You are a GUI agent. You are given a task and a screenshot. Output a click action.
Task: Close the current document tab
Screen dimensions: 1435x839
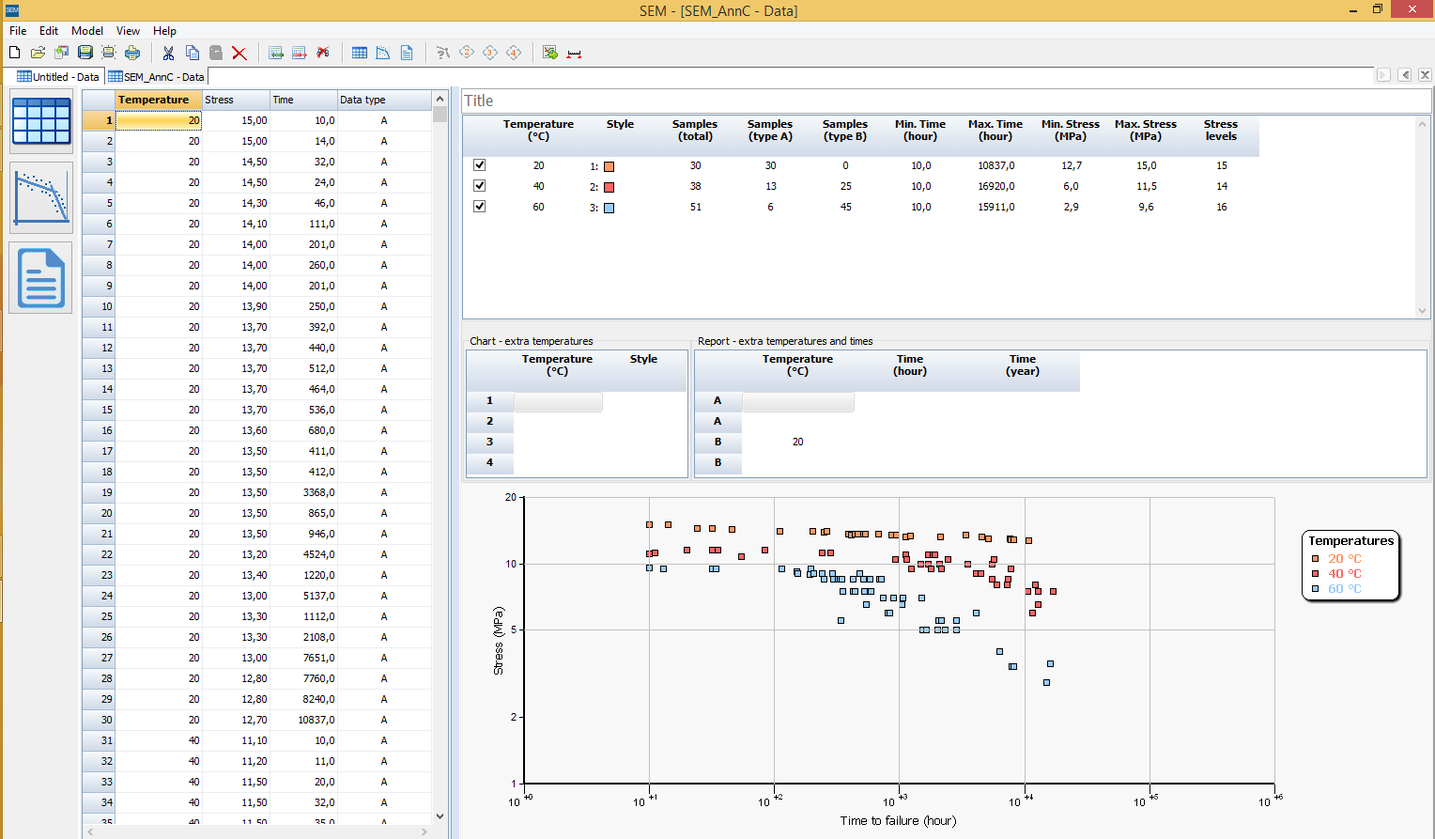(x=1425, y=75)
